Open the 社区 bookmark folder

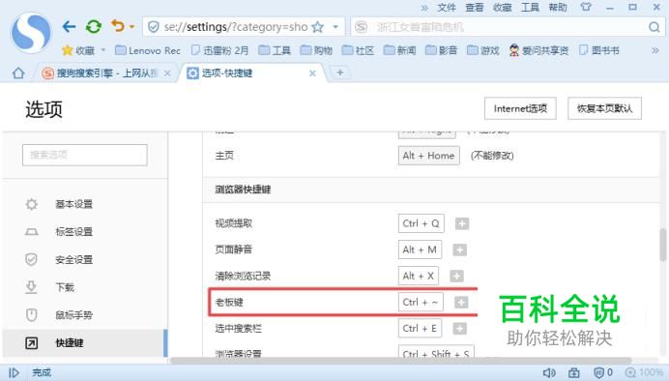click(x=358, y=50)
